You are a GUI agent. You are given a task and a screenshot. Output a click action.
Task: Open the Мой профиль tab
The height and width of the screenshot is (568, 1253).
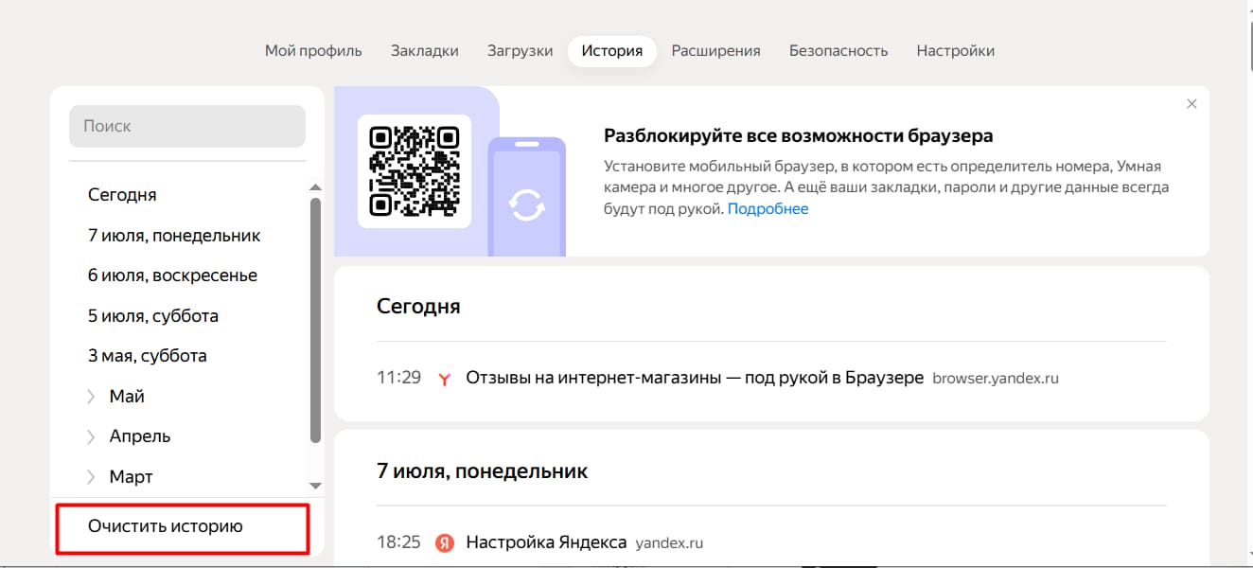[313, 51]
